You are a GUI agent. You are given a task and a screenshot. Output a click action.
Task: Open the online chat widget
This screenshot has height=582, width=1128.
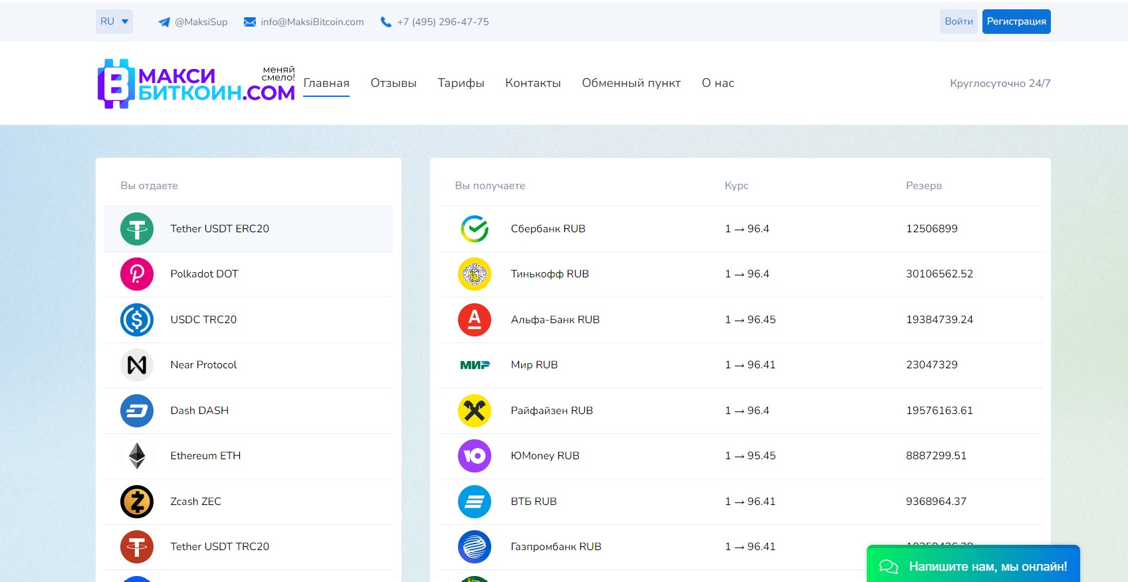click(x=973, y=566)
